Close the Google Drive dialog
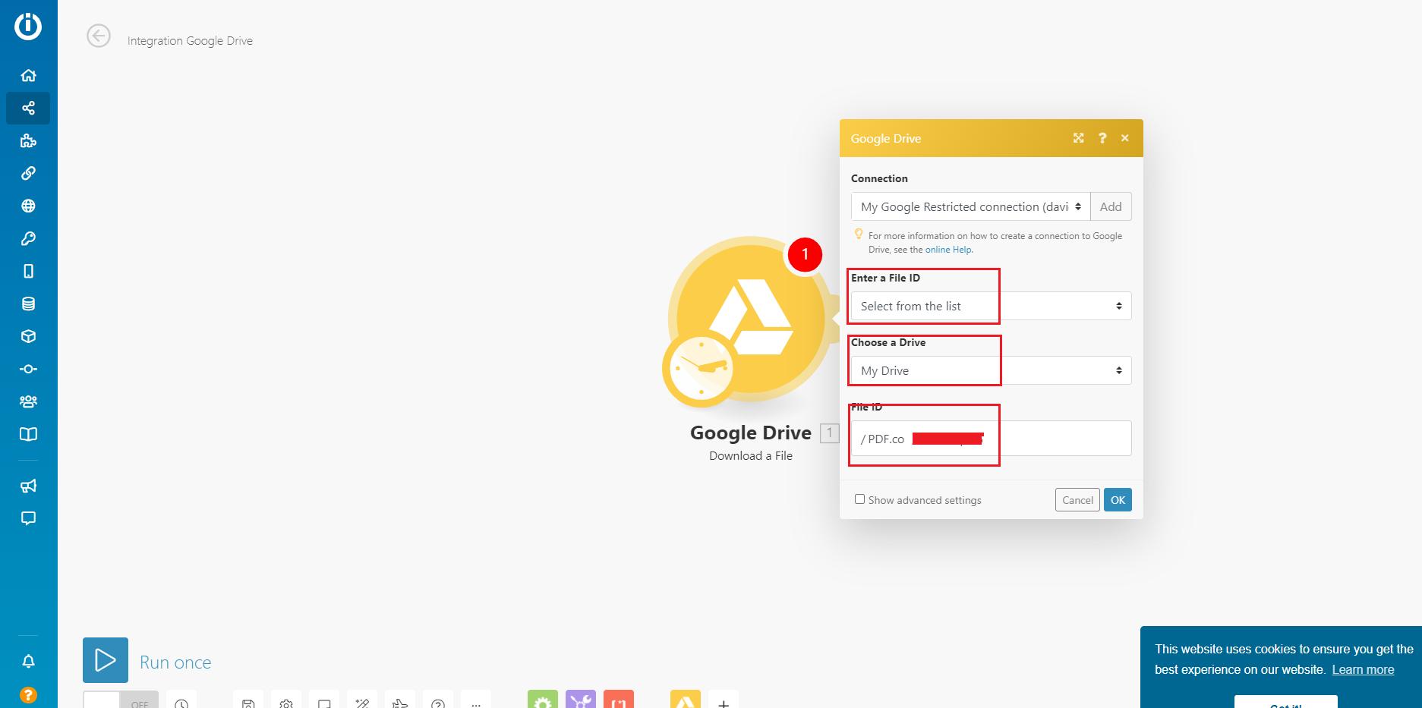The height and width of the screenshot is (708, 1422). point(1125,138)
